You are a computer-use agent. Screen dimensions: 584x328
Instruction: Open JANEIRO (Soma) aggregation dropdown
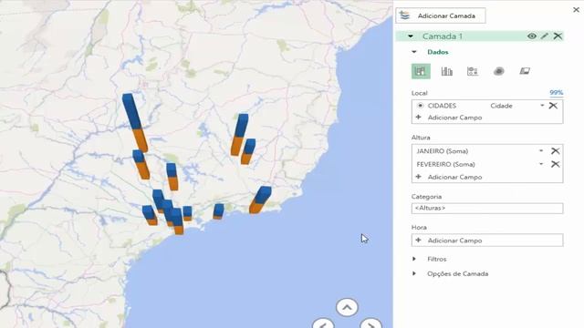click(x=541, y=150)
